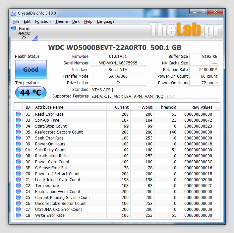
Task: Click the Standard field ATA8-ACS
Action: pos(154,90)
